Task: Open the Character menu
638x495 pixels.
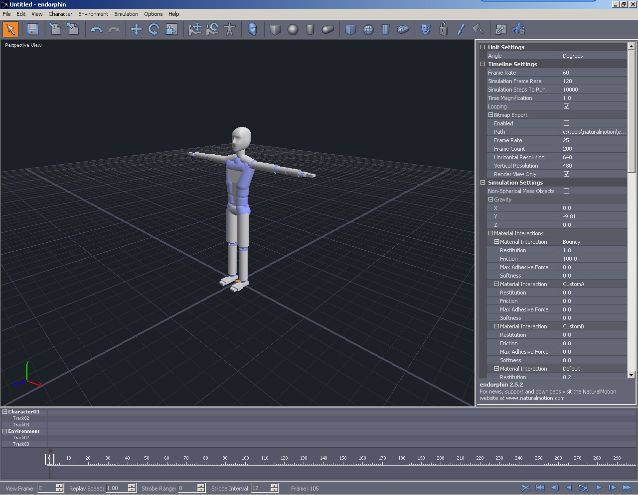Action: [x=60, y=14]
